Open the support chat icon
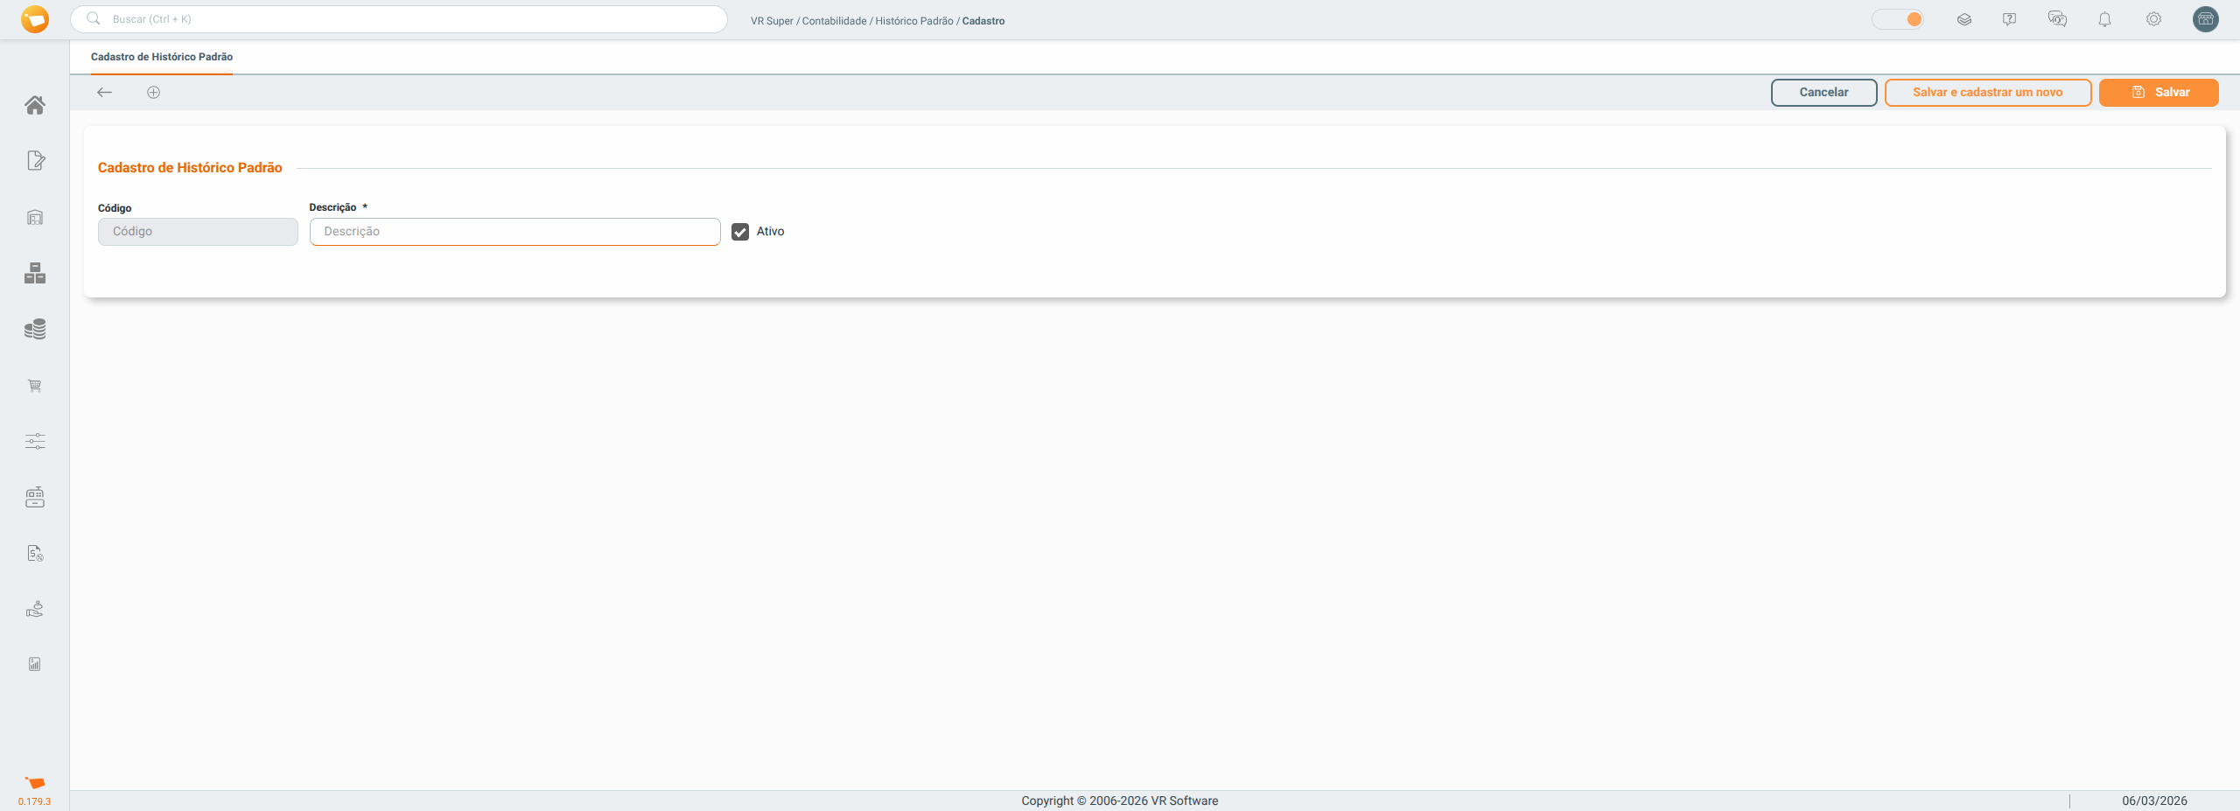The width and height of the screenshot is (2240, 811). [2057, 19]
